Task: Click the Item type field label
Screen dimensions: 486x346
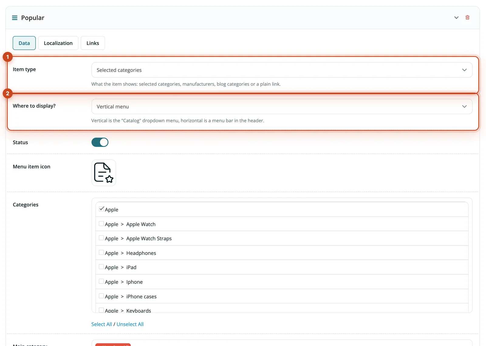Action: (24, 69)
